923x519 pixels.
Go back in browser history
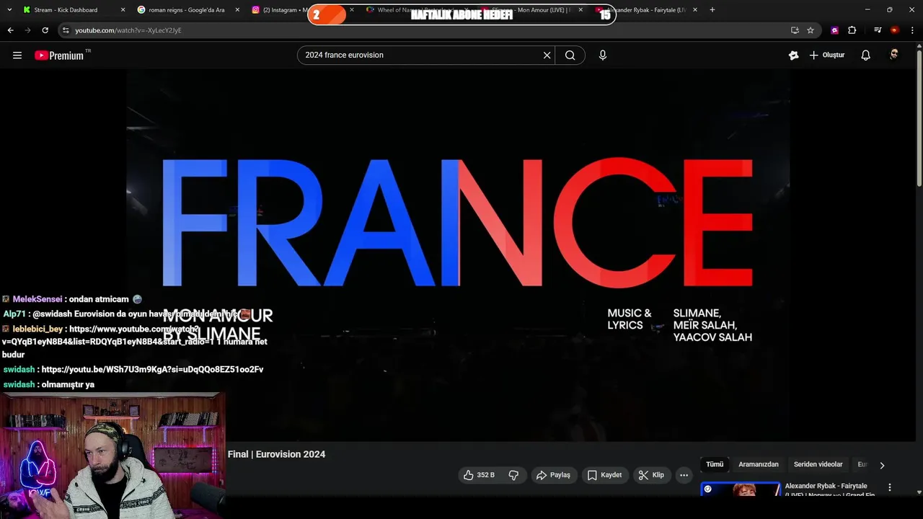pyautogui.click(x=10, y=30)
